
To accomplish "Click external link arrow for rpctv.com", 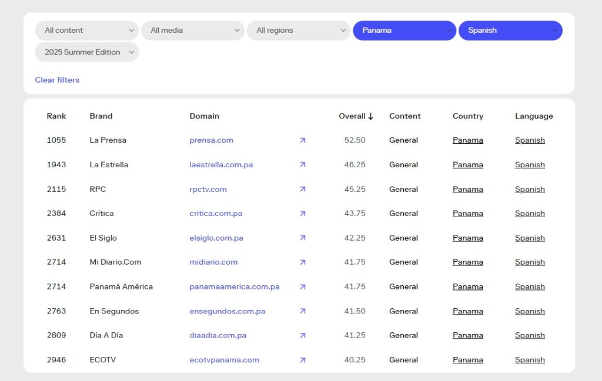I will (x=303, y=190).
